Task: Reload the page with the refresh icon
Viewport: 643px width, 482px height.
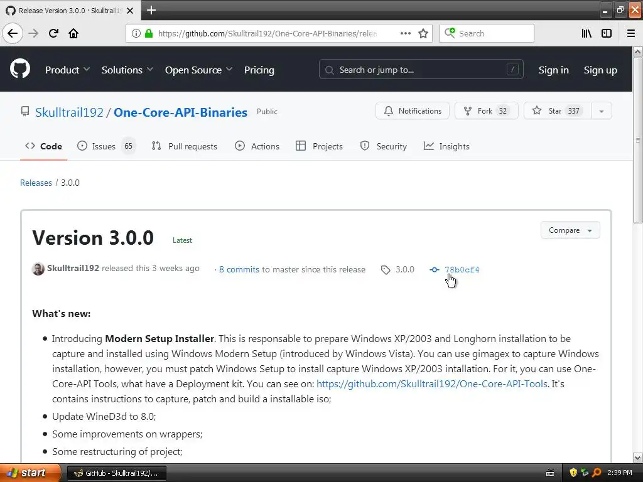Action: (x=54, y=33)
